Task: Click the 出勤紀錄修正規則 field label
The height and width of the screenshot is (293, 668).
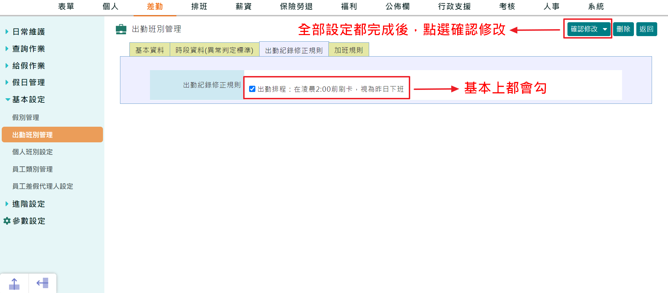Action: (212, 85)
